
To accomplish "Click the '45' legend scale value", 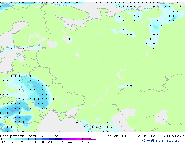I will click(x=83, y=142).
